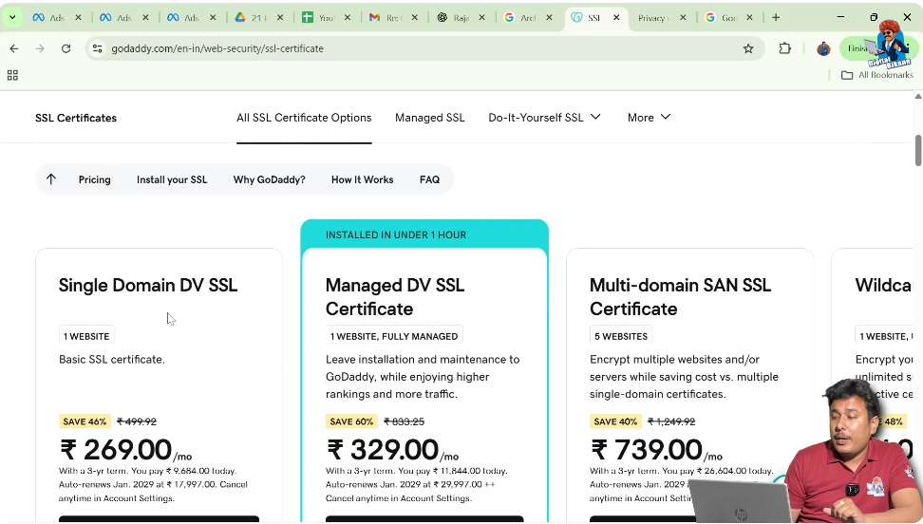
Task: Expand the Do-It-Yourself SSL dropdown
Action: tap(544, 118)
